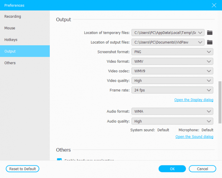Expand the temporary files location dropdown

click(x=200, y=33)
